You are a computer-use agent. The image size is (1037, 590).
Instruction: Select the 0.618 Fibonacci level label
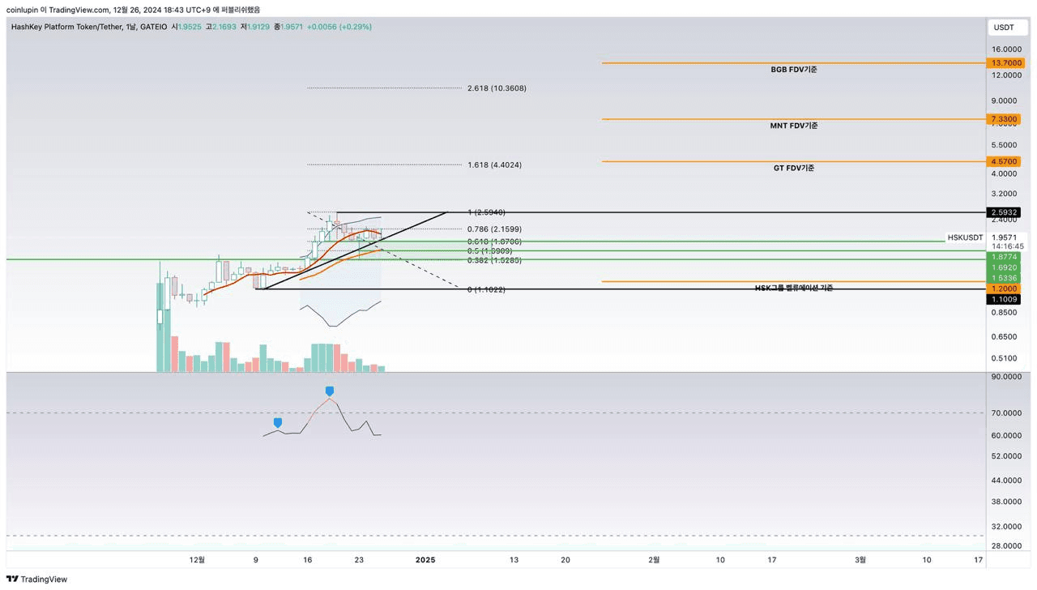494,242
